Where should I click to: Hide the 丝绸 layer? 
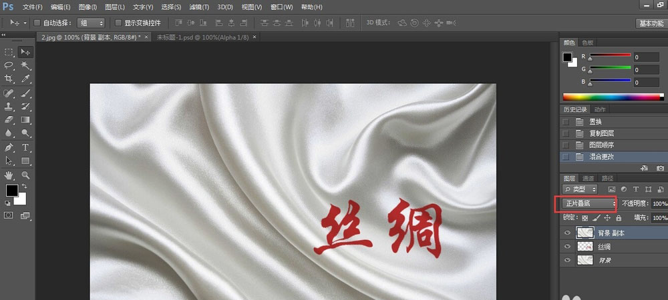pyautogui.click(x=567, y=247)
